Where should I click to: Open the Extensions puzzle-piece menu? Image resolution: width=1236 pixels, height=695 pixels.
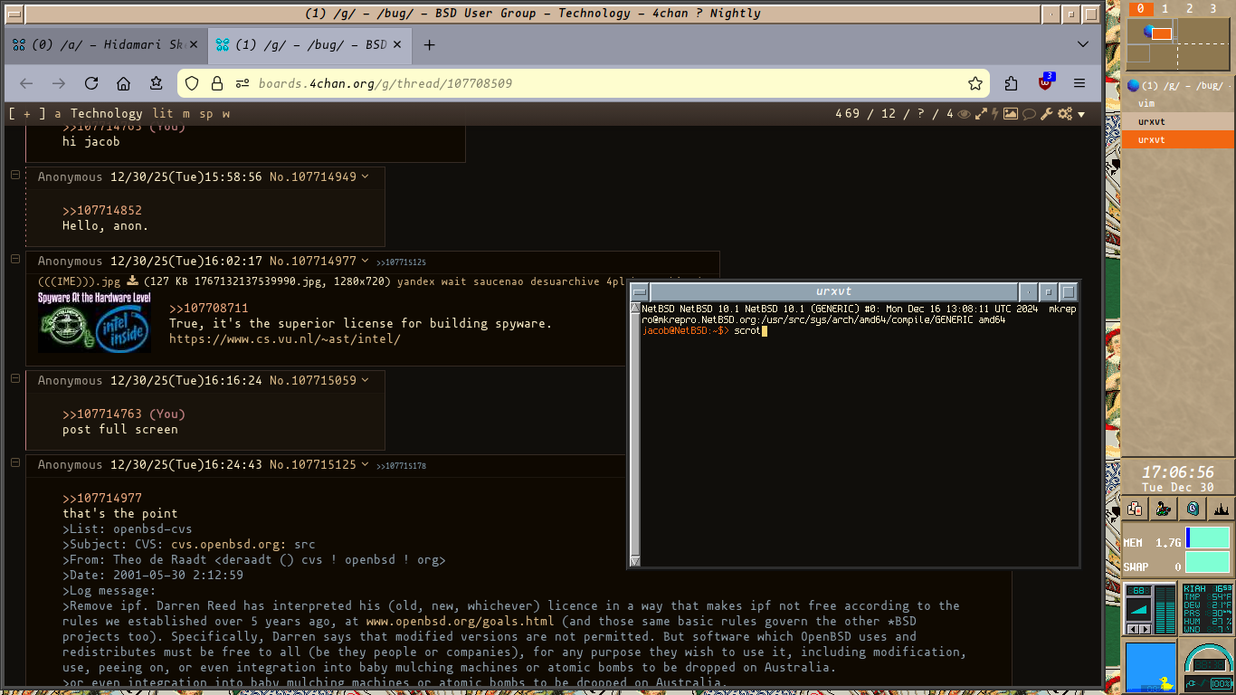pyautogui.click(x=1012, y=83)
